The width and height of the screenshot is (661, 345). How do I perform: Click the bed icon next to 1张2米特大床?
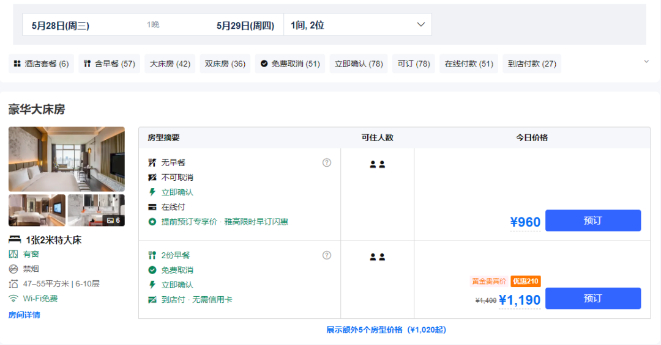click(x=15, y=240)
